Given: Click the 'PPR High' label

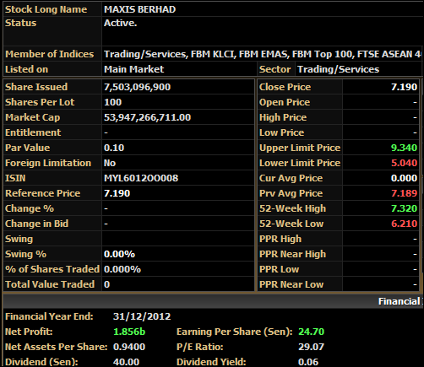Looking at the screenshot, I should tap(280, 239).
